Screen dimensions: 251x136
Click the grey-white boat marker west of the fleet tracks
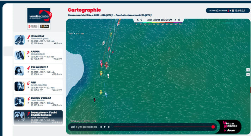pyautogui.click(x=103, y=43)
